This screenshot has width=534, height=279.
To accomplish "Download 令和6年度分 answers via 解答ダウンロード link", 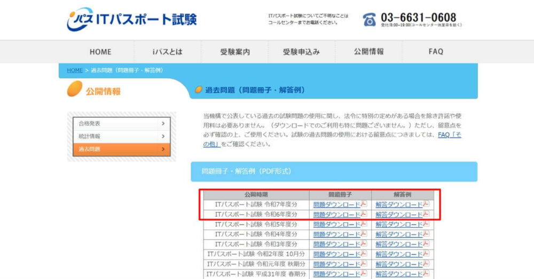I will tap(399, 214).
